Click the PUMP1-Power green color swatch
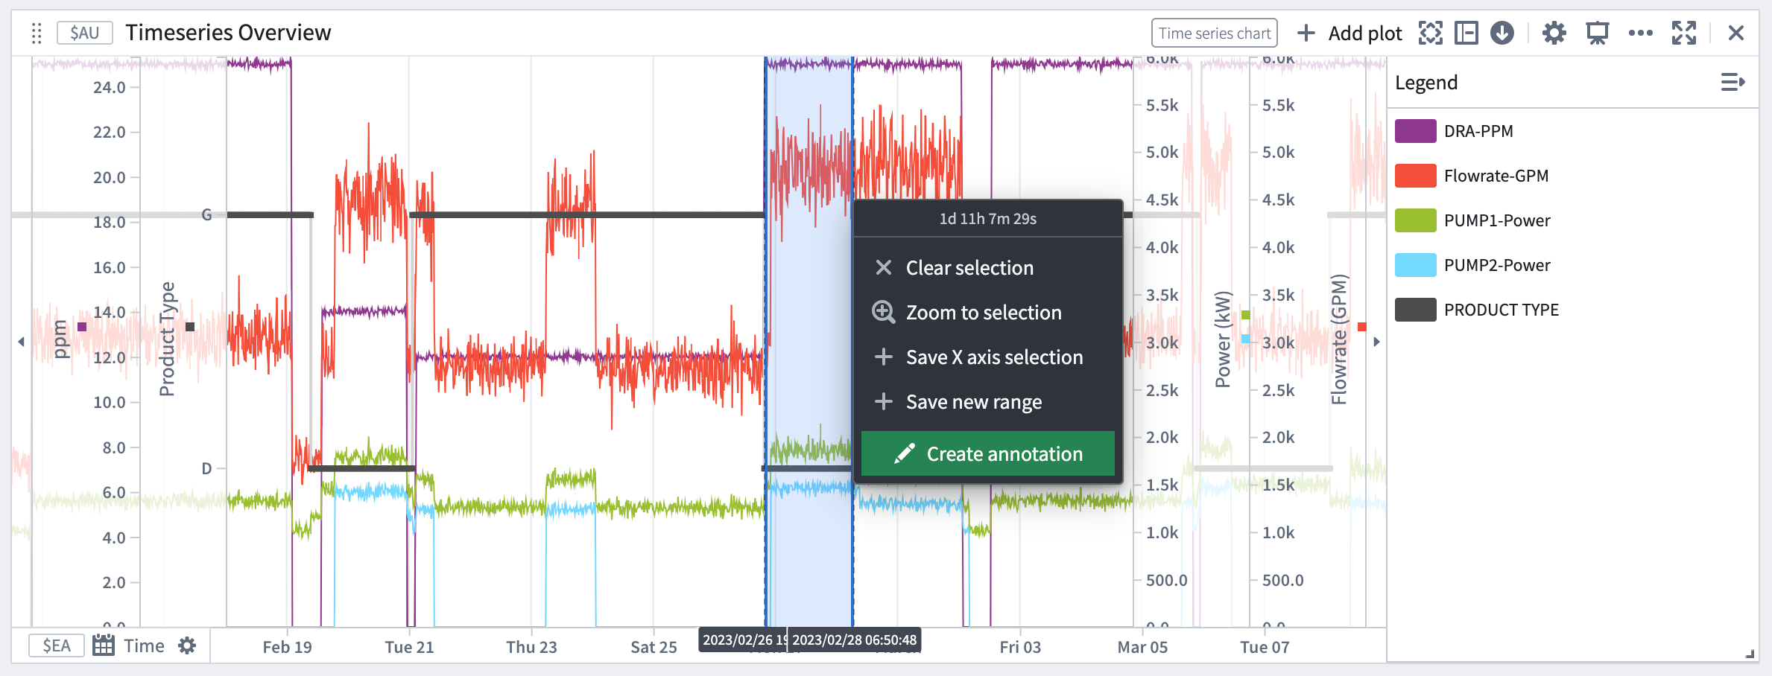This screenshot has height=676, width=1772. pos(1415,220)
